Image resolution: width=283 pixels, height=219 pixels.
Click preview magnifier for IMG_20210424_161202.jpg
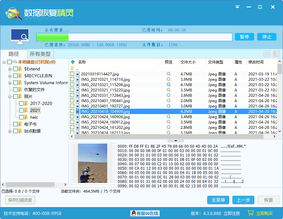[x=169, y=127]
